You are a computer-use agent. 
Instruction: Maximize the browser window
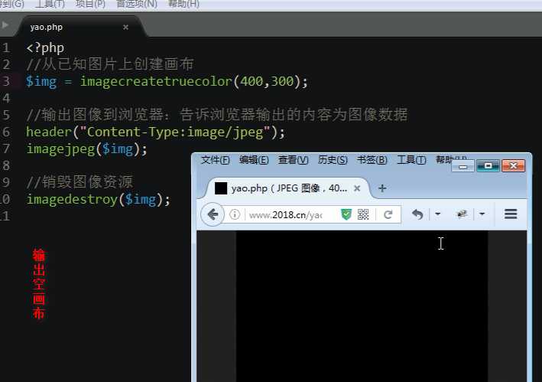pyautogui.click(x=488, y=166)
